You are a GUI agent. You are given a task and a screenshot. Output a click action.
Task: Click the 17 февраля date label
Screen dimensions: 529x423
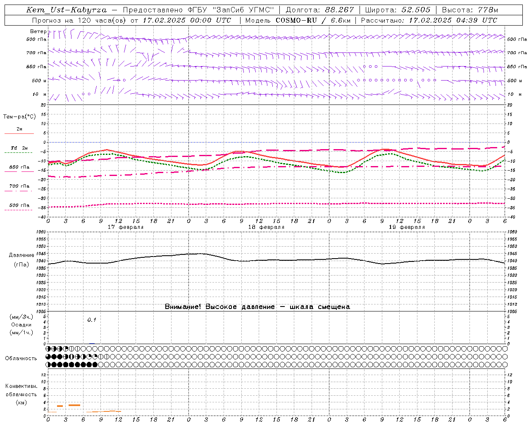(126, 227)
